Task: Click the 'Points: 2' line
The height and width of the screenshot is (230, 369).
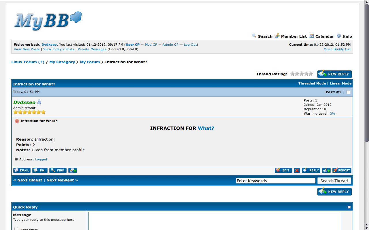Action: coord(26,145)
